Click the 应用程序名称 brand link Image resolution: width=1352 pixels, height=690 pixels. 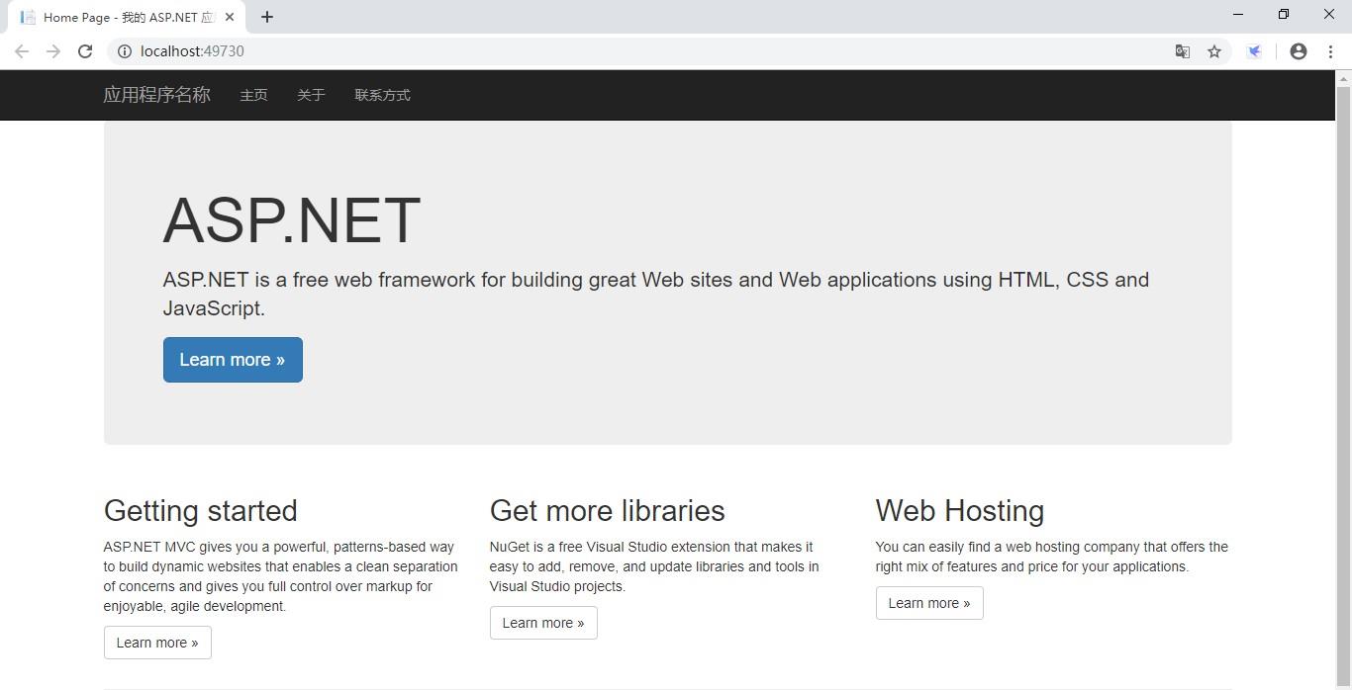[157, 95]
